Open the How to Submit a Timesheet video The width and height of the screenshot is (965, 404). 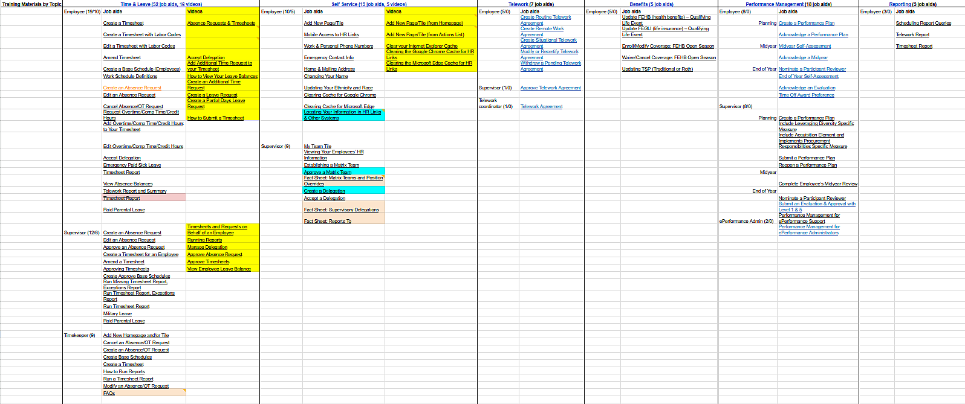pyautogui.click(x=215, y=118)
